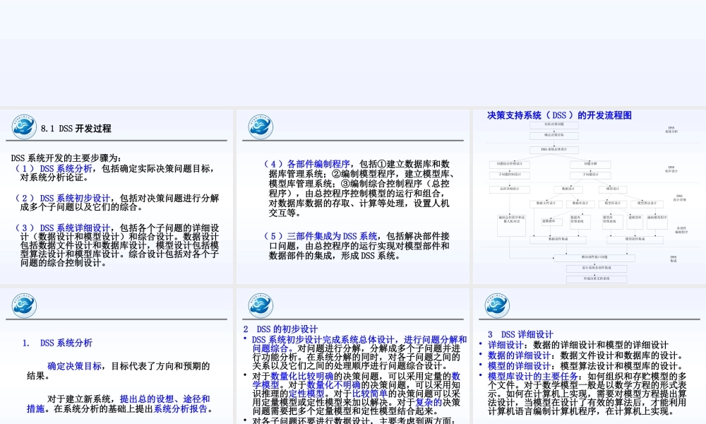This screenshot has width=706, height=424.
Task: Click the logo above "1. DSS 系统分析"
Action: pos(25,304)
